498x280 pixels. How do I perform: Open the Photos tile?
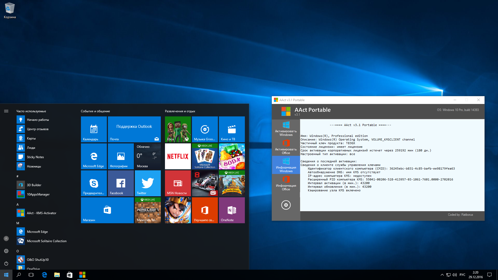[121, 156]
